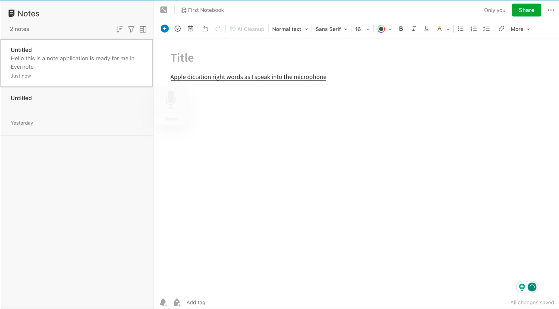Click Done to finish dictation
559x309 pixels.
(x=171, y=119)
